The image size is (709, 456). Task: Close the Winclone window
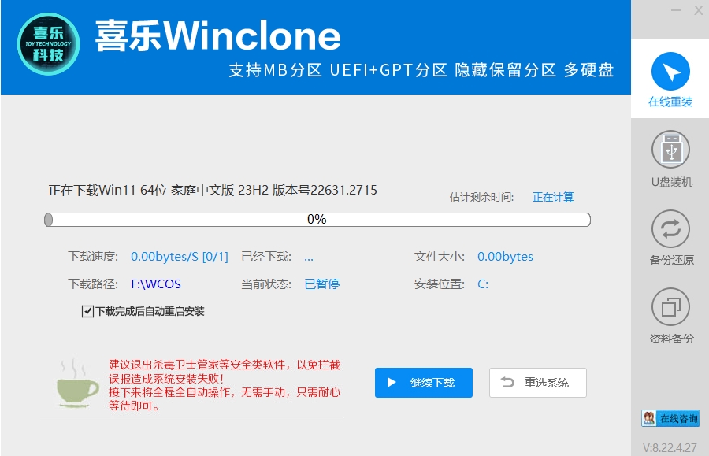(x=698, y=10)
